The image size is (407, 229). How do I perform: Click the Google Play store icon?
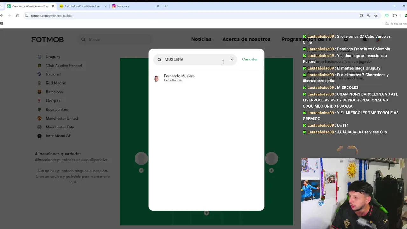[x=378, y=39]
